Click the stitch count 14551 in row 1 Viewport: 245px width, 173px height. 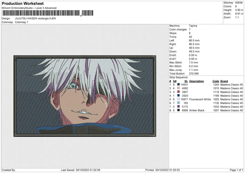[x=184, y=84]
